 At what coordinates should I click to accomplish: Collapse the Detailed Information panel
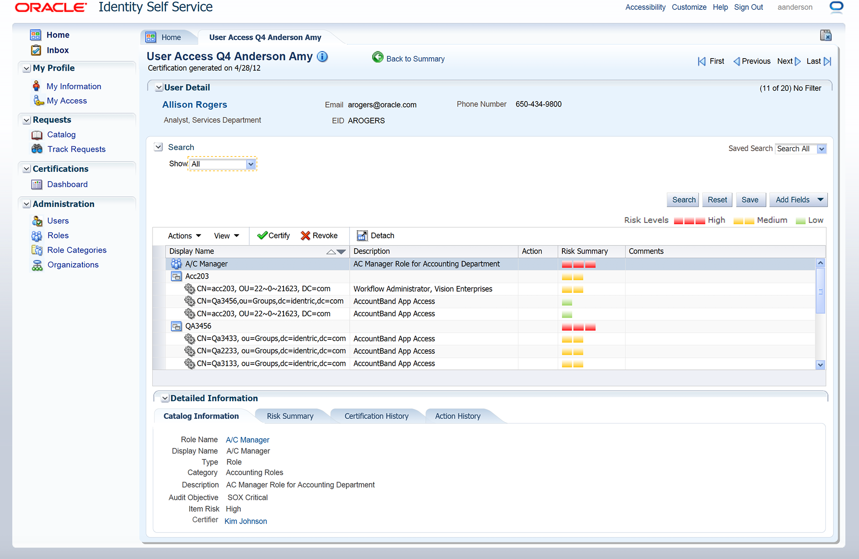pyautogui.click(x=165, y=398)
